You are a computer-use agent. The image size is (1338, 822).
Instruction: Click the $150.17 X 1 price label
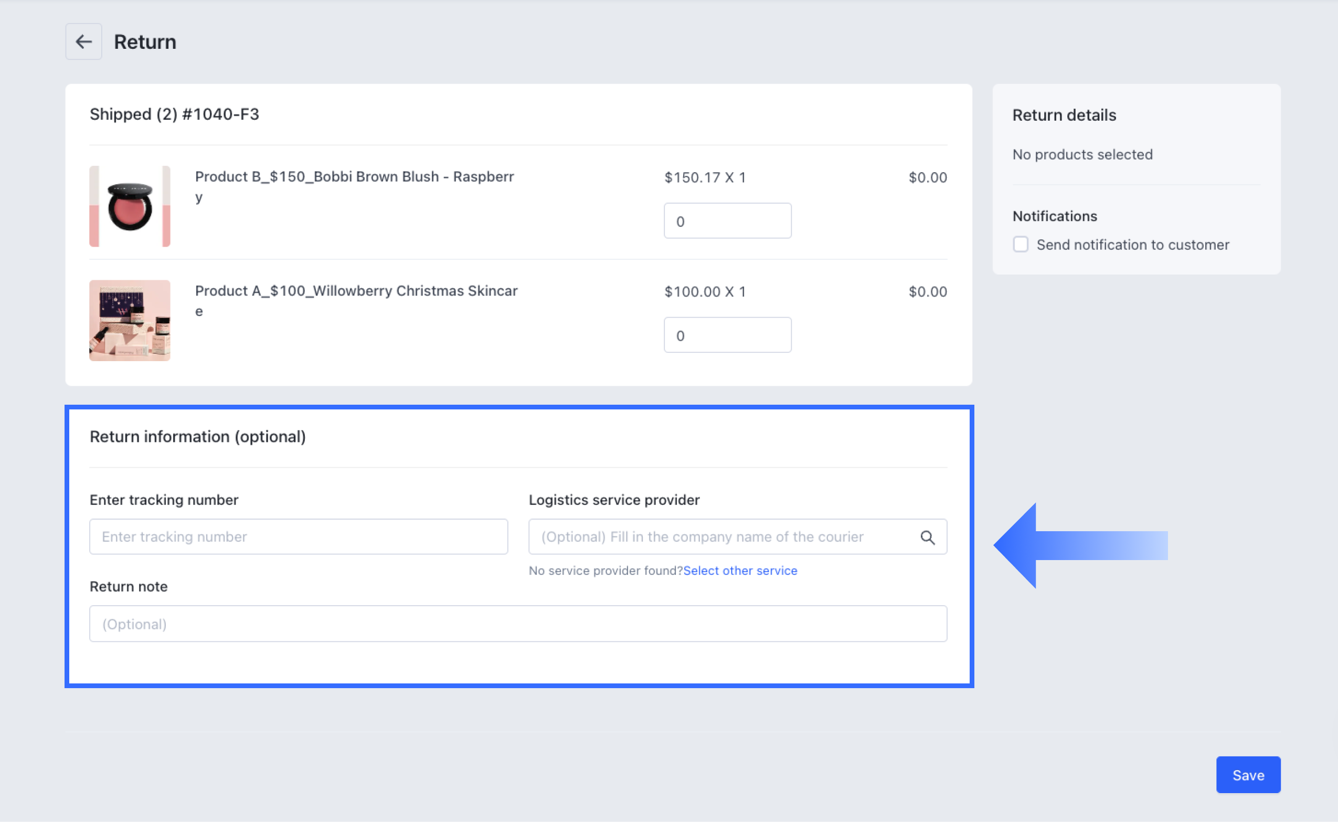pyautogui.click(x=704, y=178)
